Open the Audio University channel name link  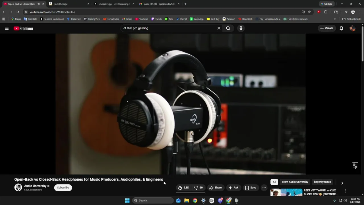coord(35,186)
